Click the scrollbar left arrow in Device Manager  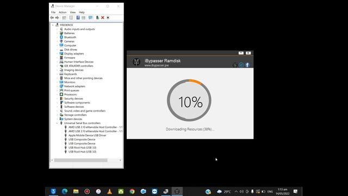[52, 160]
